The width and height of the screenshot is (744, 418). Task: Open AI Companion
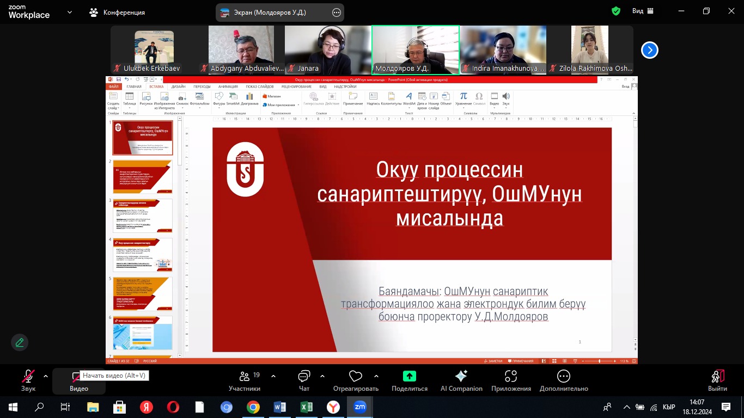tap(461, 376)
